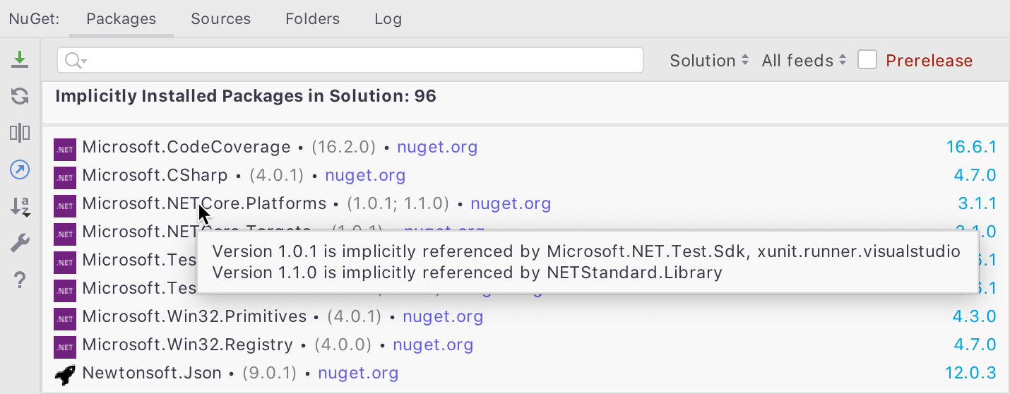This screenshot has width=1010, height=394.
Task: Click the Microsoft.Win32.Primitives package icon
Action: pos(65,318)
